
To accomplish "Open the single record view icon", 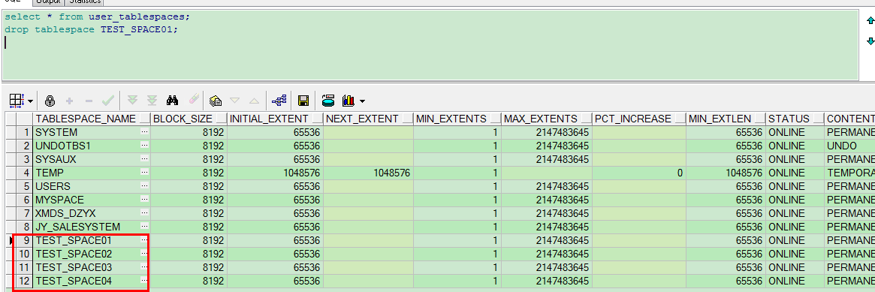I will (x=216, y=101).
